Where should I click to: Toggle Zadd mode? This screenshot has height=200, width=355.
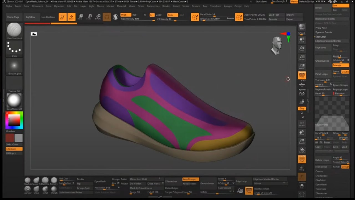(x=159, y=15)
